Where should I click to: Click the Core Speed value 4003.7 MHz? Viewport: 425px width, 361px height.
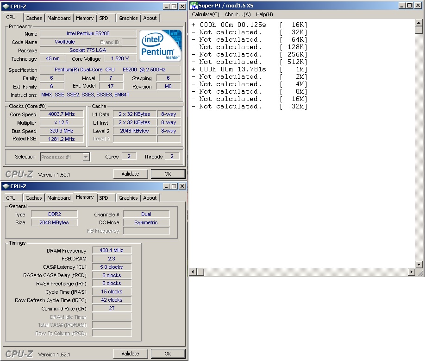point(62,114)
